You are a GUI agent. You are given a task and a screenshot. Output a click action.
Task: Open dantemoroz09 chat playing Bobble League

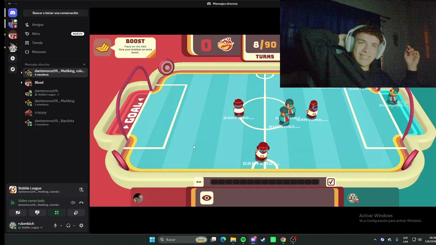(x=56, y=93)
